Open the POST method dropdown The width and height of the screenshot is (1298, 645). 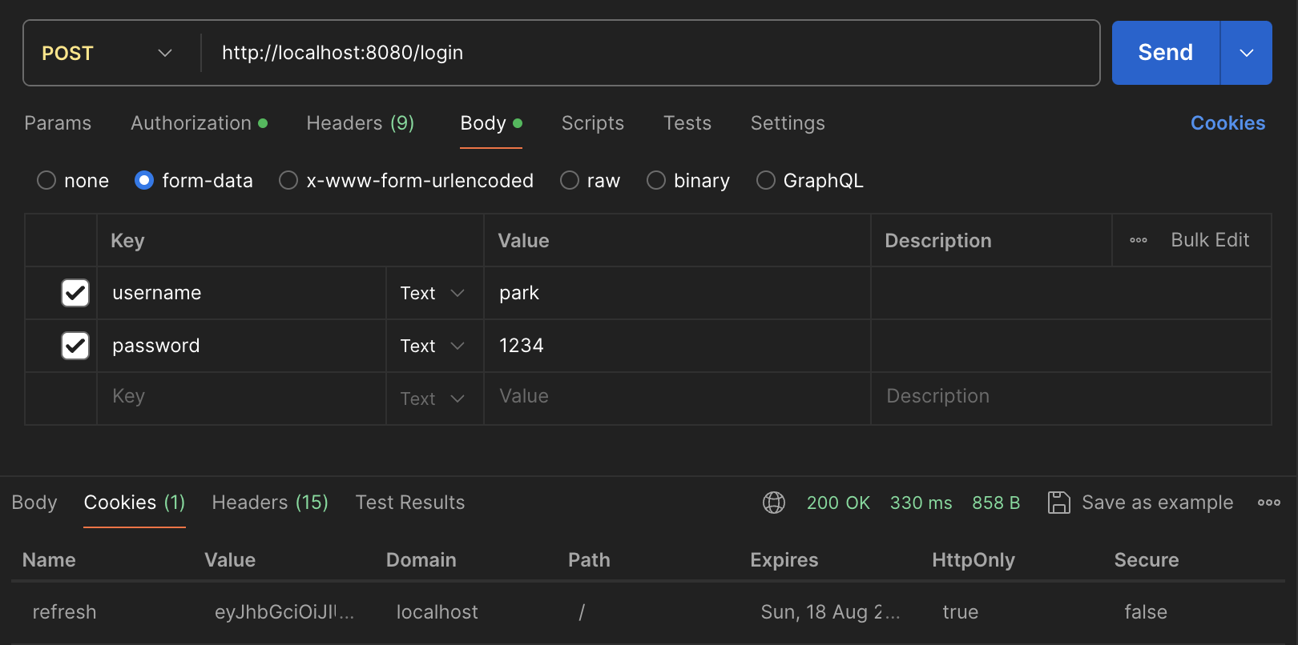pos(107,53)
